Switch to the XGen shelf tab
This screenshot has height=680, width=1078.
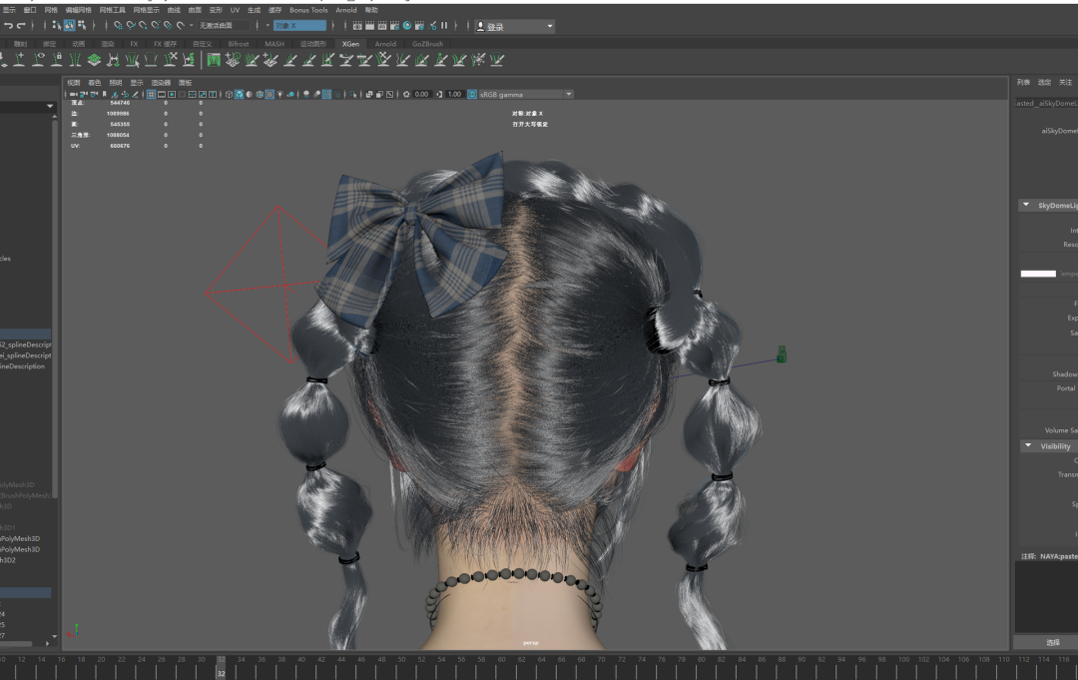pos(350,43)
